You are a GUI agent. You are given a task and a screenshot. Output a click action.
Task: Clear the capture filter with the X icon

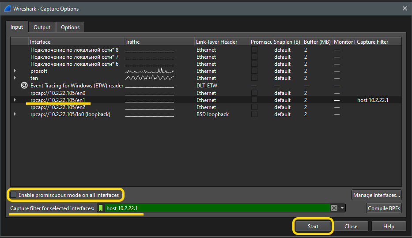334,208
